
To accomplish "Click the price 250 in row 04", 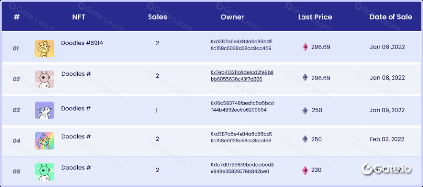I will [x=316, y=139].
